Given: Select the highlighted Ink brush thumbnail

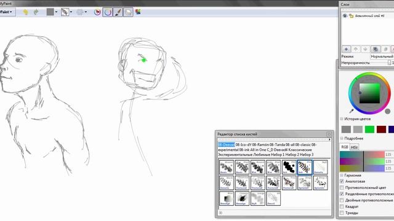Looking at the screenshot, I should pos(305,167).
